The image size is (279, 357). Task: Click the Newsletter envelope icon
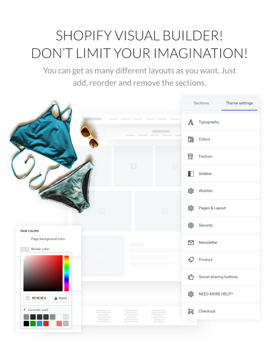(191, 242)
